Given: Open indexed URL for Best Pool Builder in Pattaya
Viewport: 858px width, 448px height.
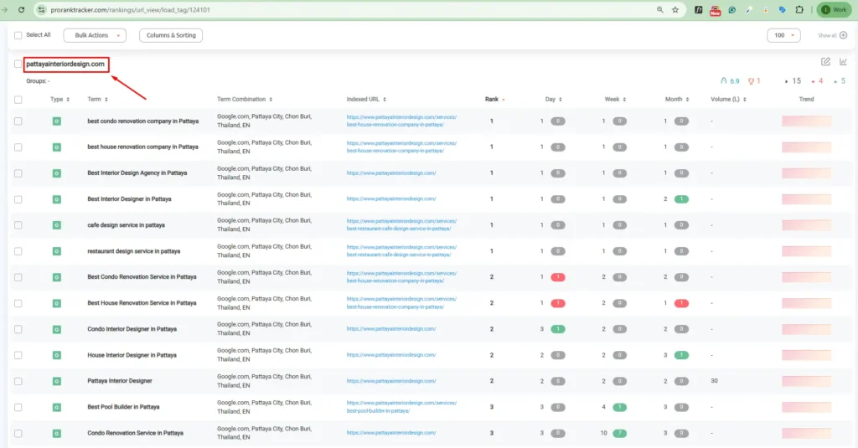Looking at the screenshot, I should pyautogui.click(x=401, y=406).
